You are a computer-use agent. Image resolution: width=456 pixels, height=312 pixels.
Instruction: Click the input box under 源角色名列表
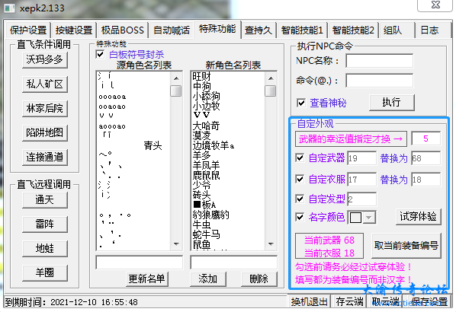coord(140,263)
